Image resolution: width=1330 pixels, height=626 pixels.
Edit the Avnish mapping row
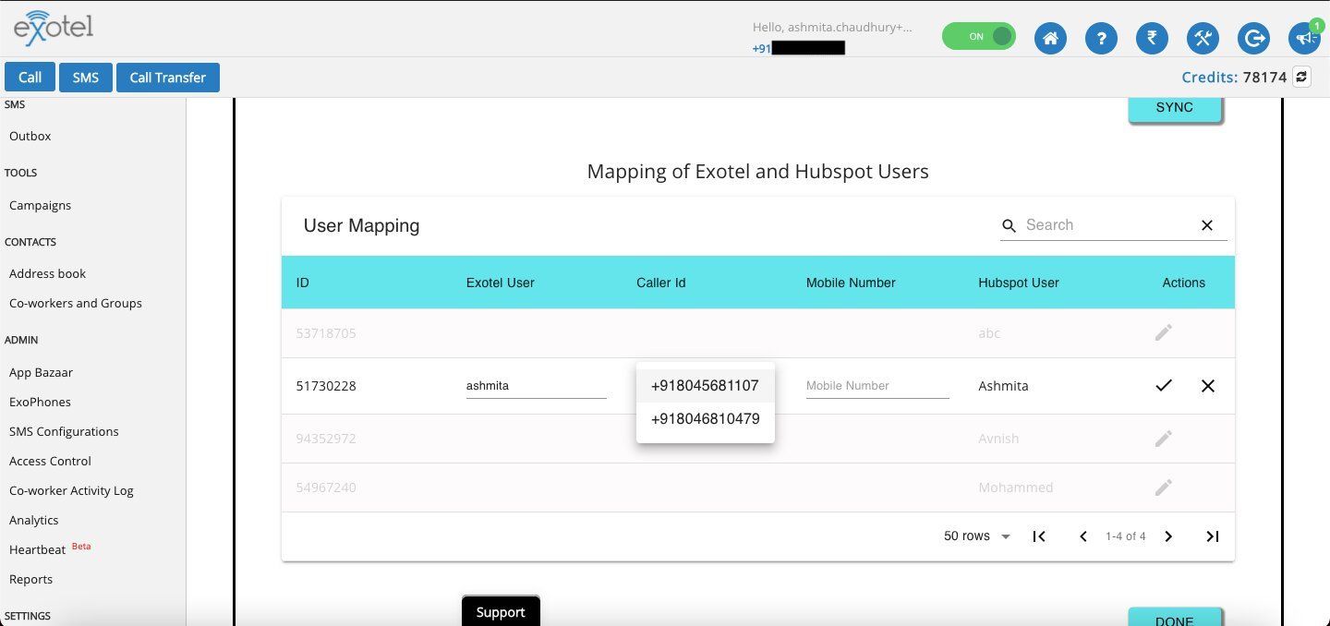coord(1164,439)
